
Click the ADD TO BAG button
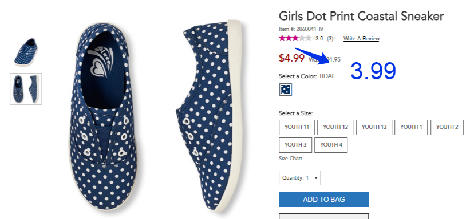pos(324,200)
